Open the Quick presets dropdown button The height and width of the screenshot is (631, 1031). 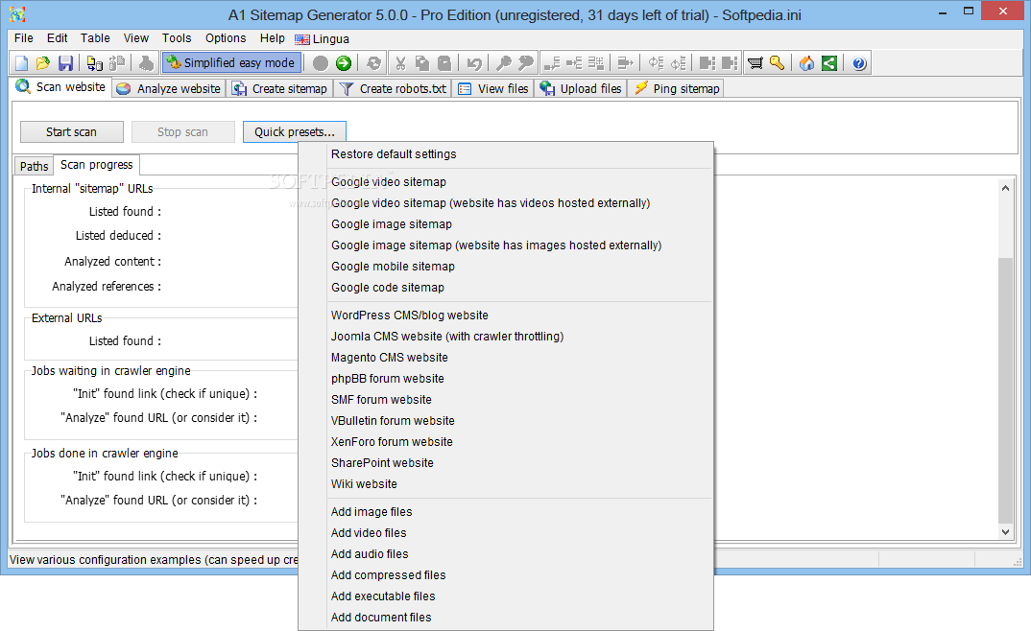[x=295, y=132]
